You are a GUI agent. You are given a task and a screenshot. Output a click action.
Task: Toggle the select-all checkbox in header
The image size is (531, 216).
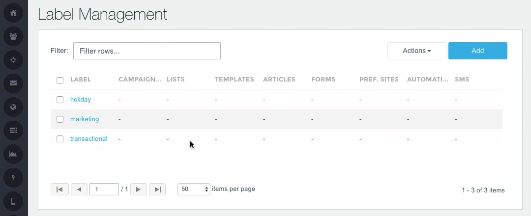click(60, 80)
